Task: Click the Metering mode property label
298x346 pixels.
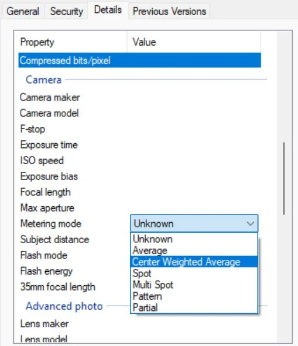Action: (x=51, y=224)
